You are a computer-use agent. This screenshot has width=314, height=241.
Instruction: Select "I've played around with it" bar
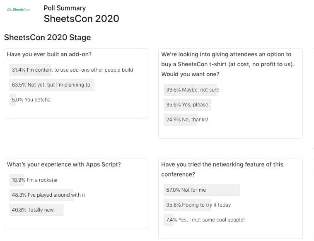click(48, 195)
